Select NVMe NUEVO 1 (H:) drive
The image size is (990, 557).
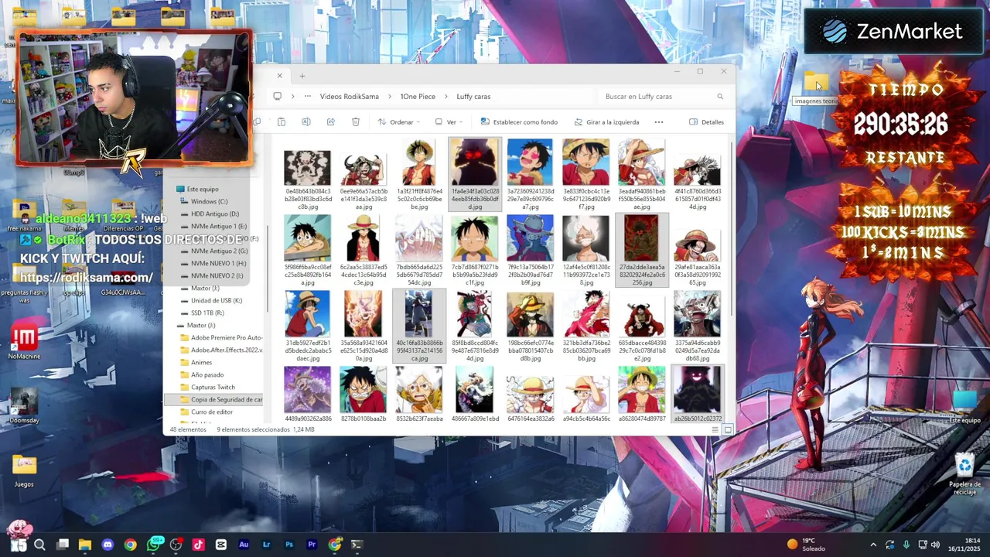coord(218,263)
